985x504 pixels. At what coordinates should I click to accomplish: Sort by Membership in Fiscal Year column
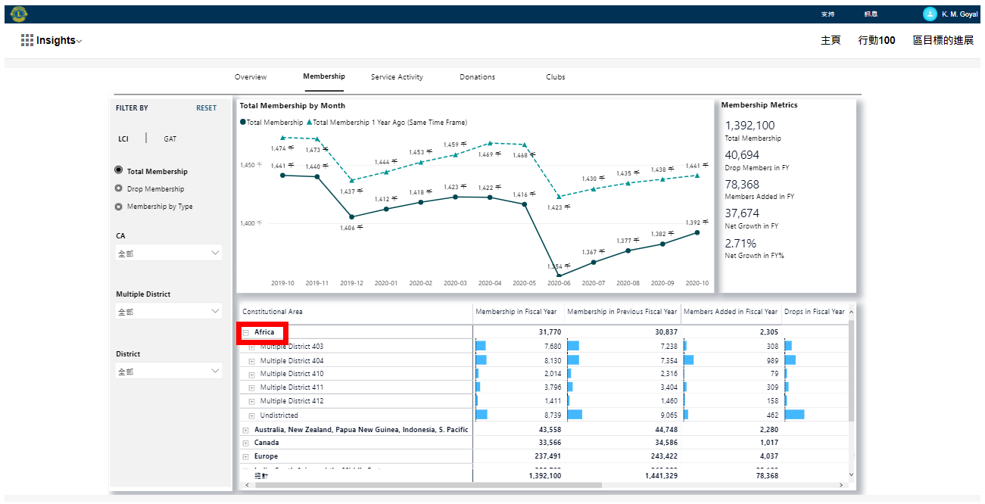[x=516, y=312]
